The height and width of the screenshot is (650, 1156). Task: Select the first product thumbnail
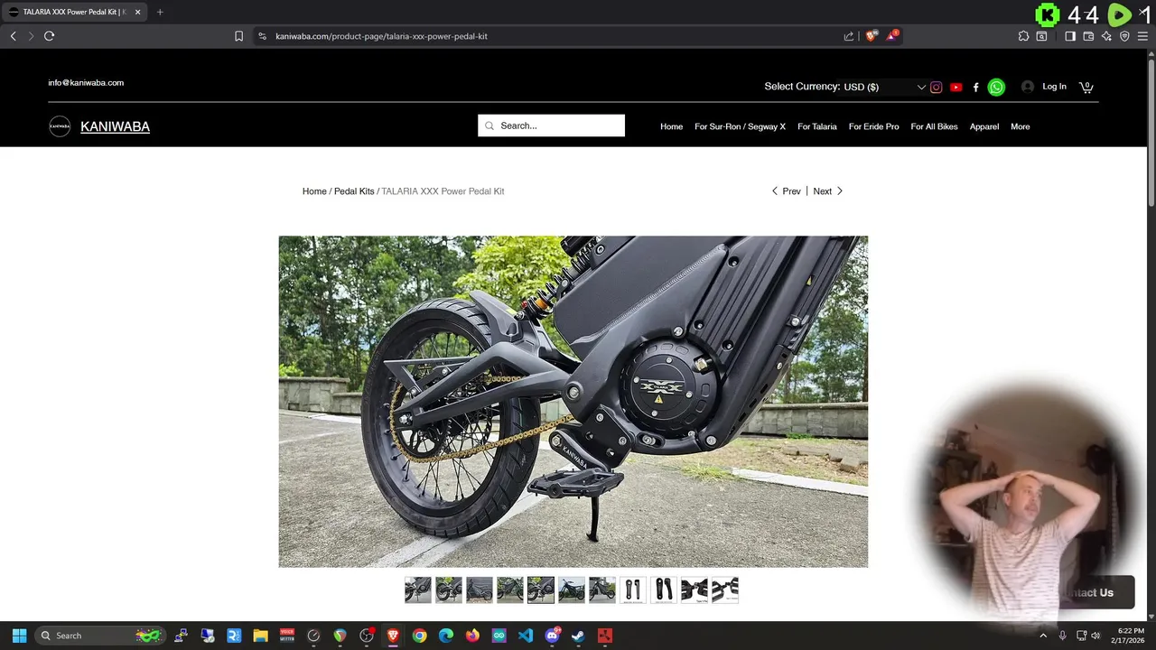coord(418,590)
